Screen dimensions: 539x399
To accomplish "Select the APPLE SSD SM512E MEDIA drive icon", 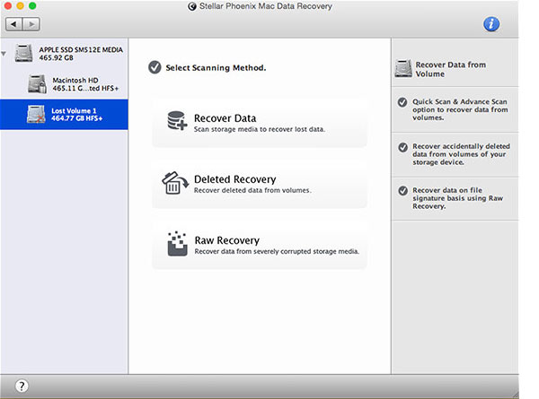I will (x=23, y=53).
